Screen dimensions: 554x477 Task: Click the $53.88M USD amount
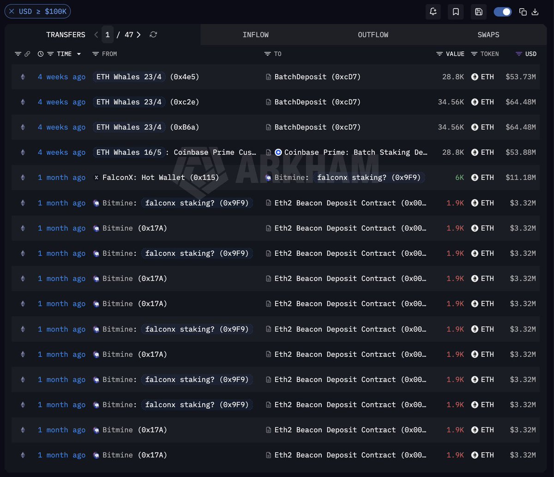tap(521, 152)
